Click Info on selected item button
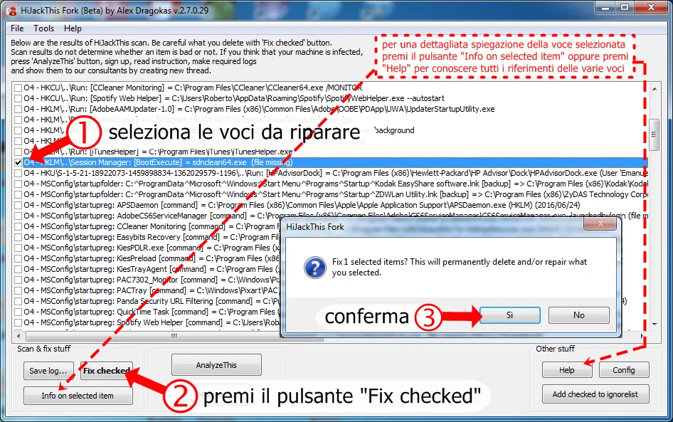This screenshot has width=673, height=422. click(78, 396)
